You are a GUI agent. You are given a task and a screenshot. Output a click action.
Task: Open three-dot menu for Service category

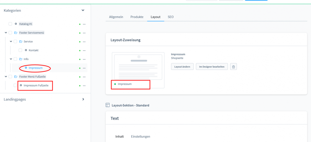[84, 42]
